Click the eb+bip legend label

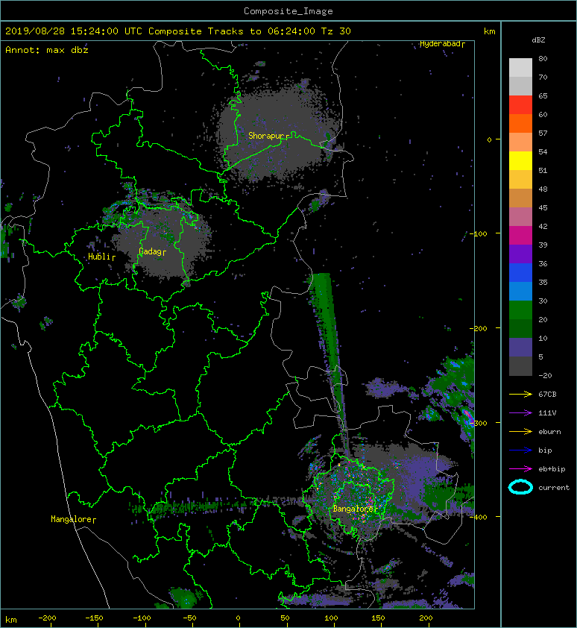coord(552,468)
